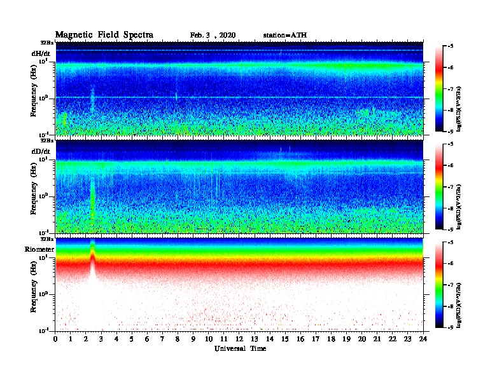The height and width of the screenshot is (389, 504).
Task: Click the Riometer spectrogram plot area
Action: (x=239, y=285)
